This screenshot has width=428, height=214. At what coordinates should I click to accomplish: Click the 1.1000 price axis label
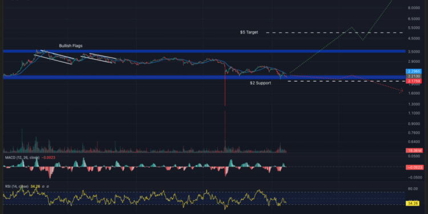click(x=414, y=113)
